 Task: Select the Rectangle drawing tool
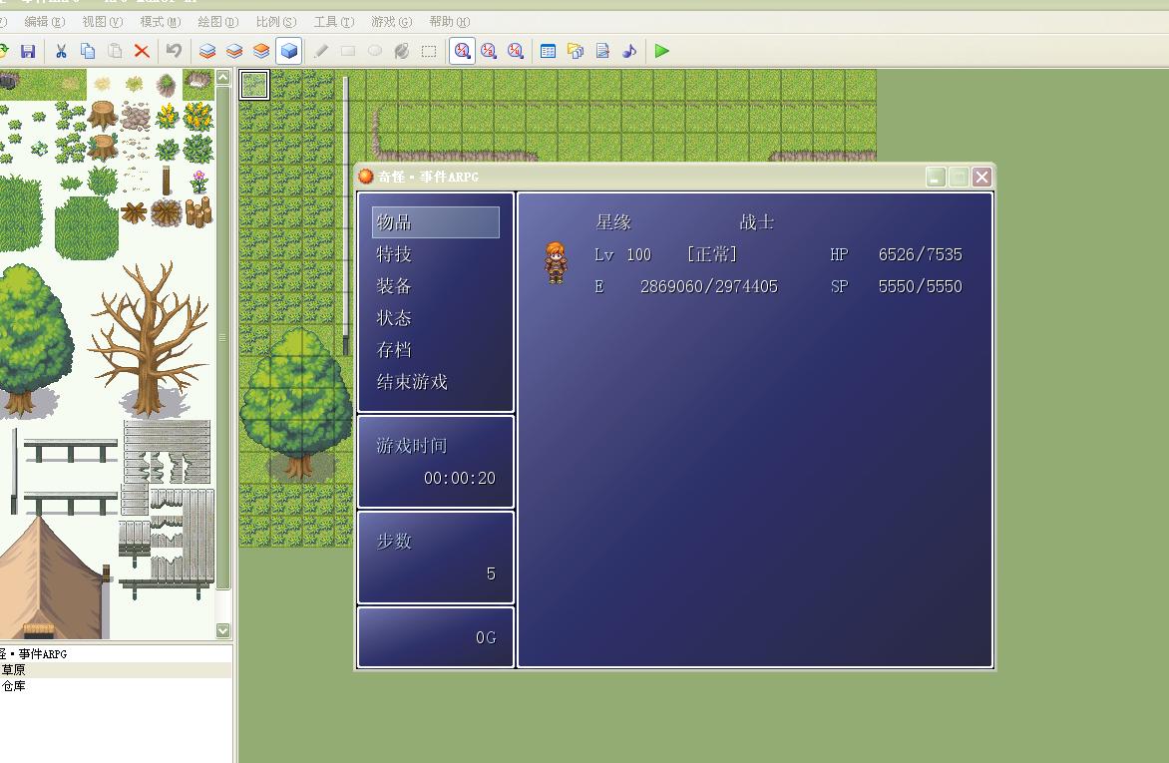pos(347,51)
